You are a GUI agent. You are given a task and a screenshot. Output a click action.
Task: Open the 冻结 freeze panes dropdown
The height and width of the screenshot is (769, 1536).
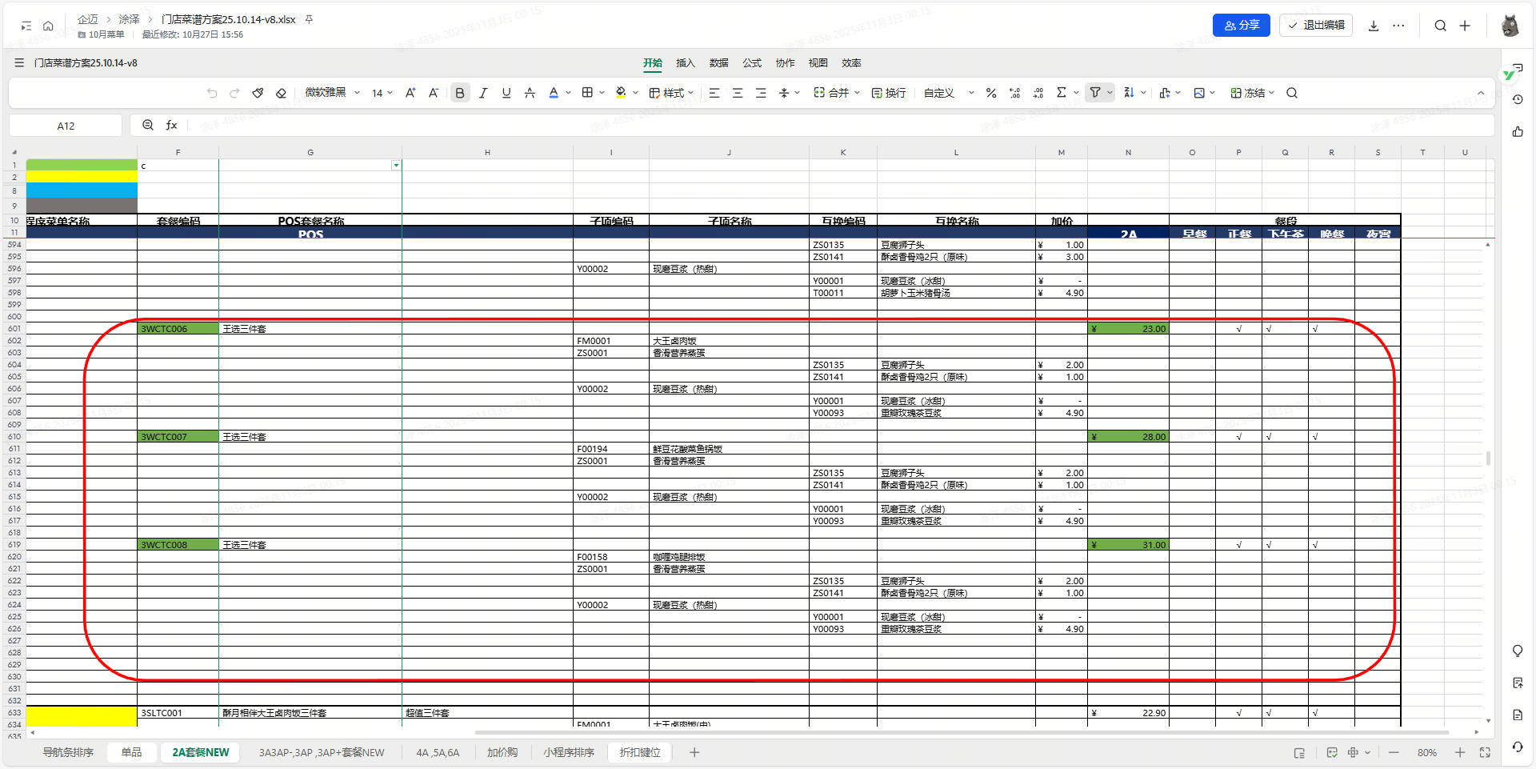click(x=1253, y=93)
